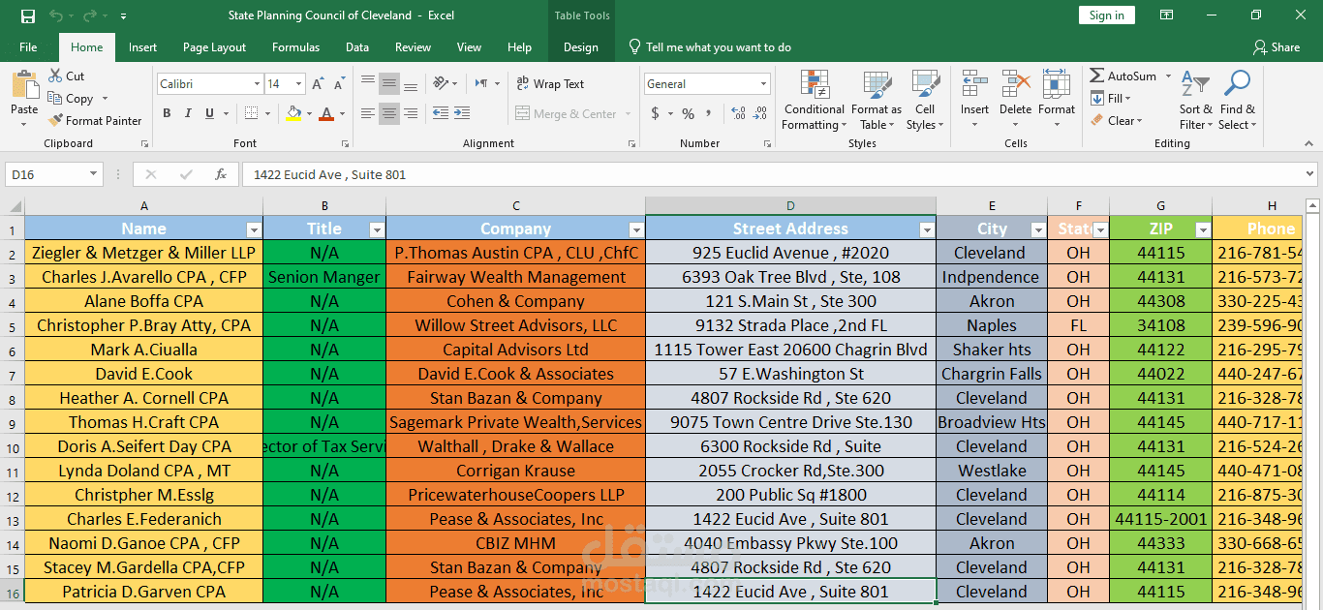This screenshot has height=610, width=1323.
Task: Toggle Center horizontal alignment
Action: [x=389, y=114]
